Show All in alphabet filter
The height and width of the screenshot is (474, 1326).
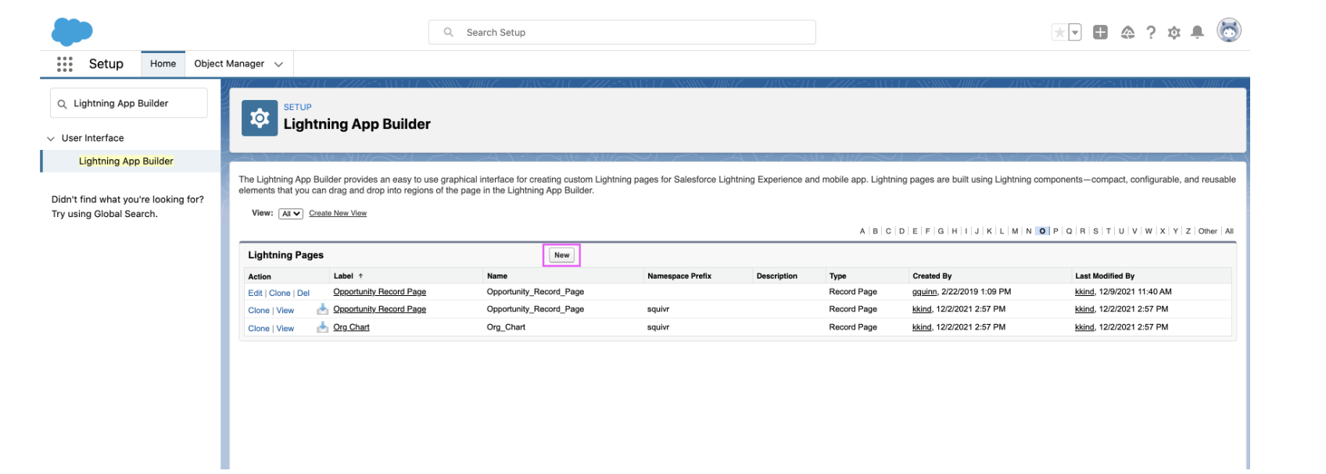coord(1229,231)
